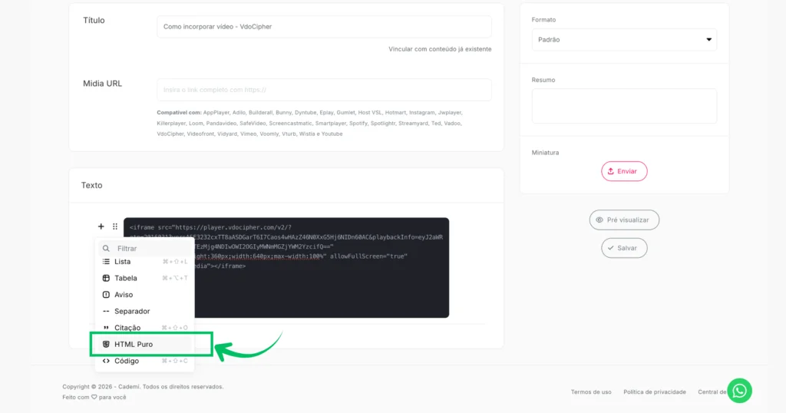786x413 pixels.
Task: Click the plus icon to add block
Action: click(x=101, y=226)
